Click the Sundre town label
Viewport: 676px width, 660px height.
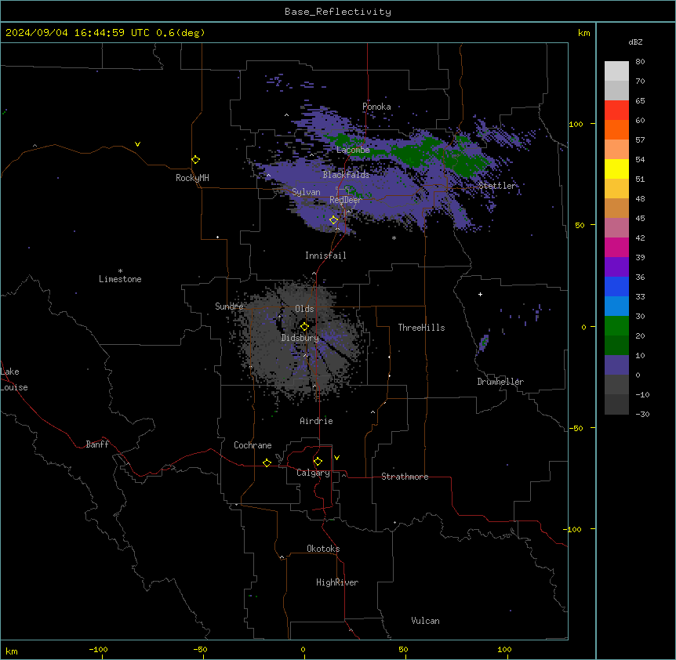click(x=229, y=306)
